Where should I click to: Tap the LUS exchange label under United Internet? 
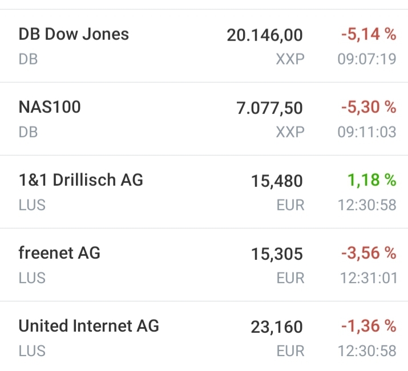pos(32,351)
